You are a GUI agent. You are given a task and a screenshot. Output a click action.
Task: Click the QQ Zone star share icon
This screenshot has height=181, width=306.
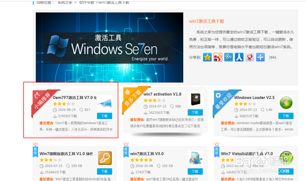tap(207, 57)
